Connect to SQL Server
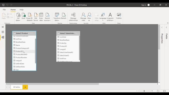The width and height of the screenshot is (169, 95). pyautogui.click(x=36, y=17)
